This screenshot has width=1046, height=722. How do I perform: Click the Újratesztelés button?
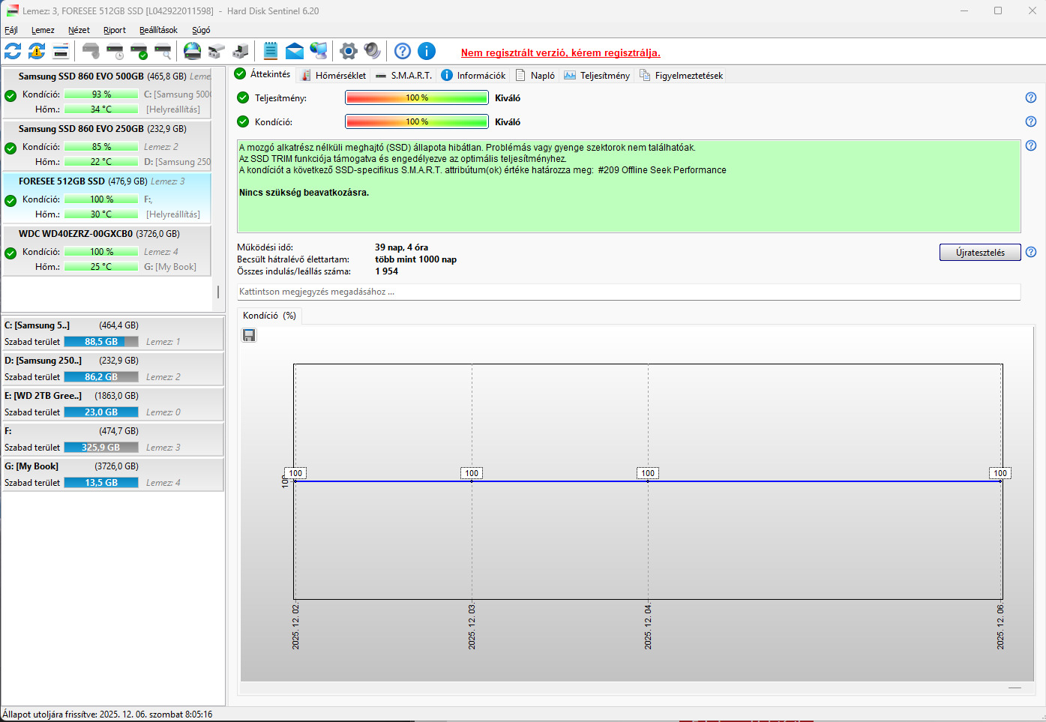pos(980,252)
